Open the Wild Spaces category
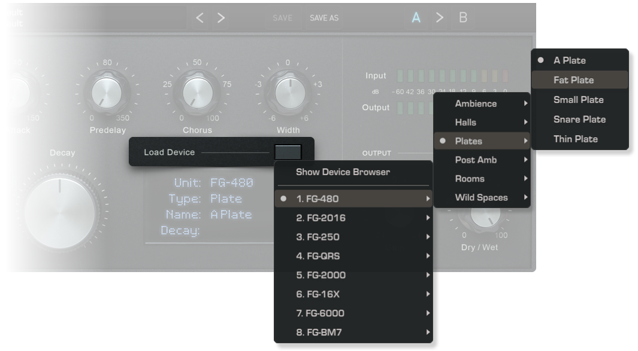 click(482, 197)
